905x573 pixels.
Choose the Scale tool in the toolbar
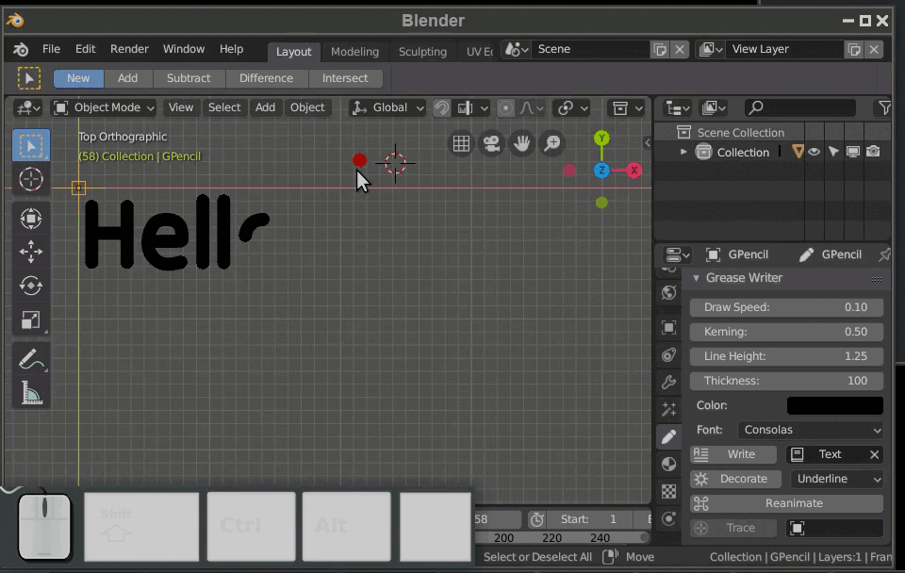[30, 320]
